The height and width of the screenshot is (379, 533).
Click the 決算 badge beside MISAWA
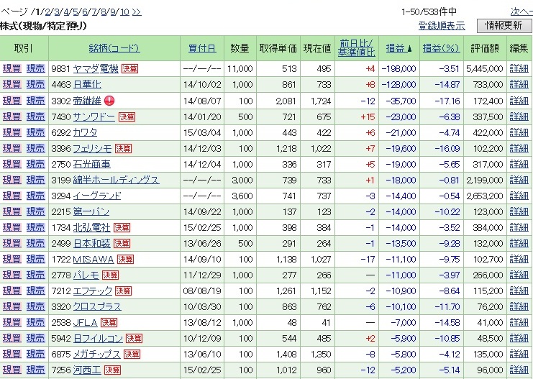(x=125, y=259)
